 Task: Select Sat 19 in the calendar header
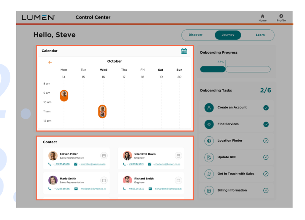[x=161, y=73]
